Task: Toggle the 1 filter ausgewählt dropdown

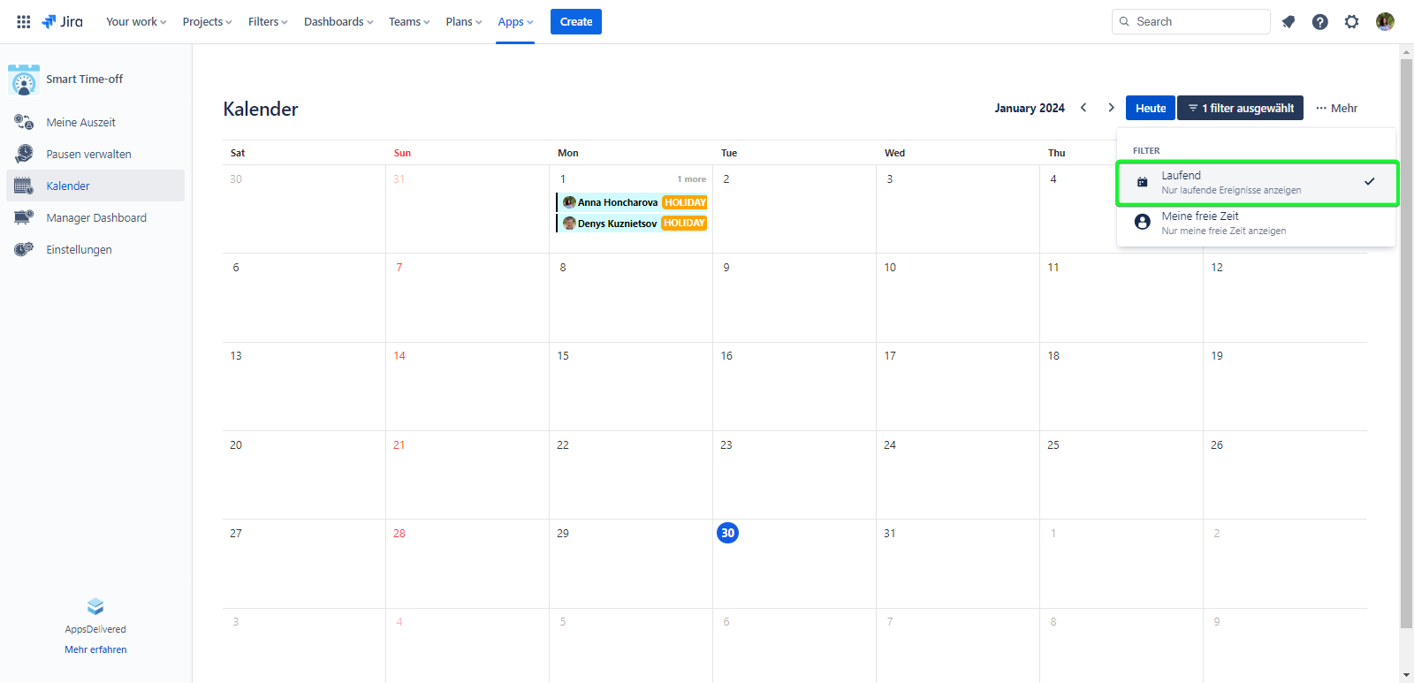Action: pos(1240,108)
